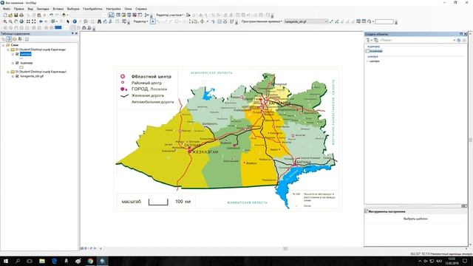The height and width of the screenshot is (266, 473).
Task: Create a new map document
Action: pyautogui.click(x=5, y=15)
